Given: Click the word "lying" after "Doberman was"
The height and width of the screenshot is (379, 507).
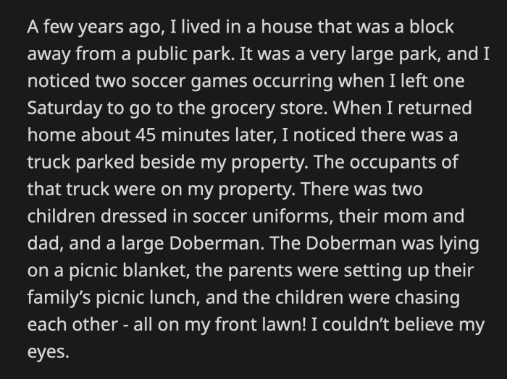Looking at the screenshot, I should click(459, 244).
